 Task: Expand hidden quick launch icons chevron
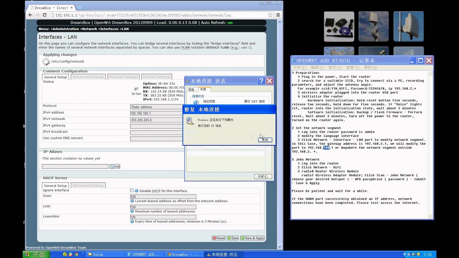tap(83, 253)
